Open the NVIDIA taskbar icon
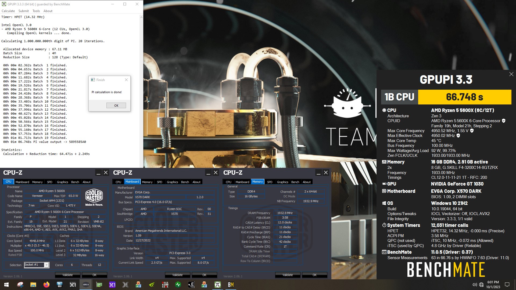Screen dimensions: 516x290 (152, 285)
